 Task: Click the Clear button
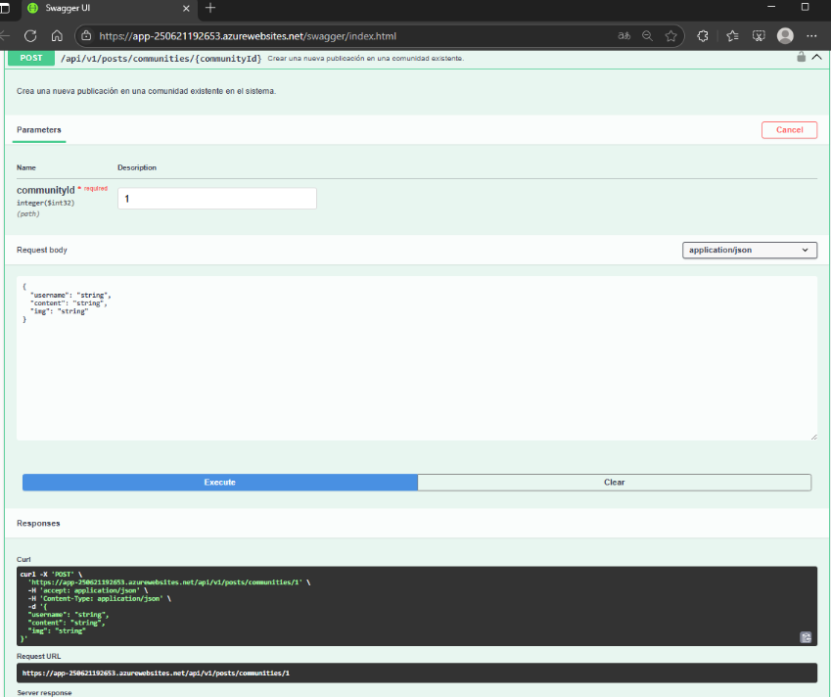615,483
